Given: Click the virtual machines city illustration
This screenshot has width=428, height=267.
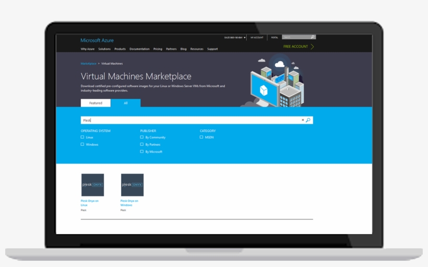Looking at the screenshot, I should [x=273, y=80].
